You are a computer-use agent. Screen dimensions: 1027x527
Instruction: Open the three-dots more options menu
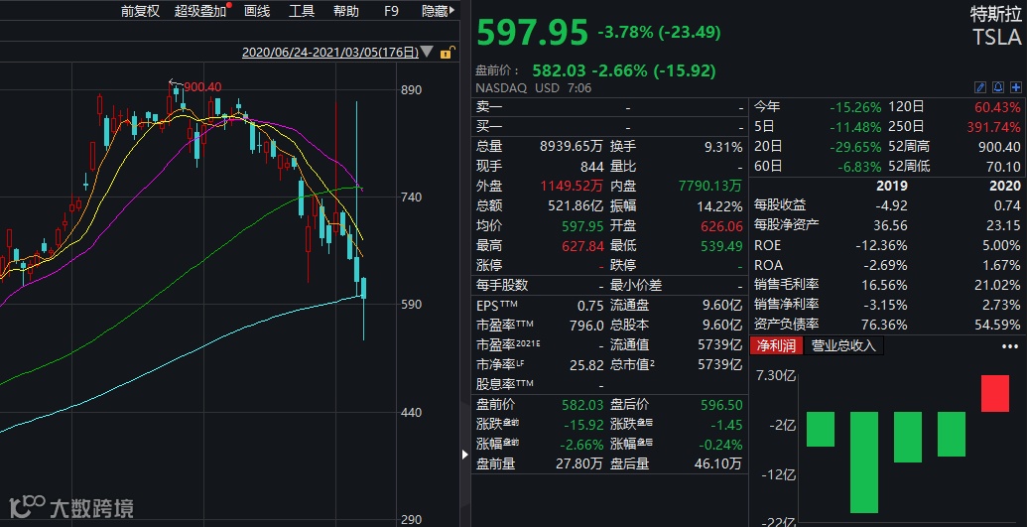(1010, 346)
